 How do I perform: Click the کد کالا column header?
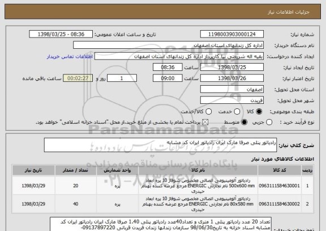pos(280,170)
